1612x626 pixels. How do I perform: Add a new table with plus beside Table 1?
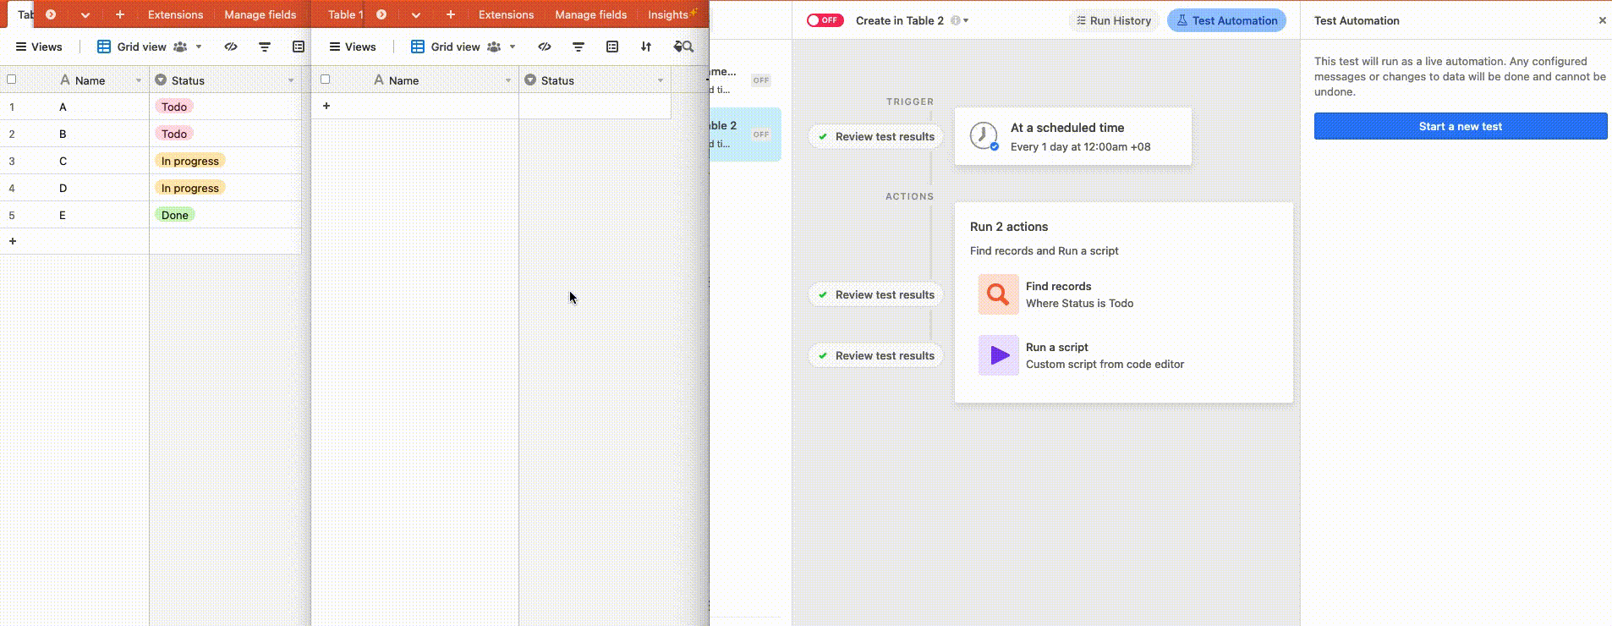[x=451, y=14]
